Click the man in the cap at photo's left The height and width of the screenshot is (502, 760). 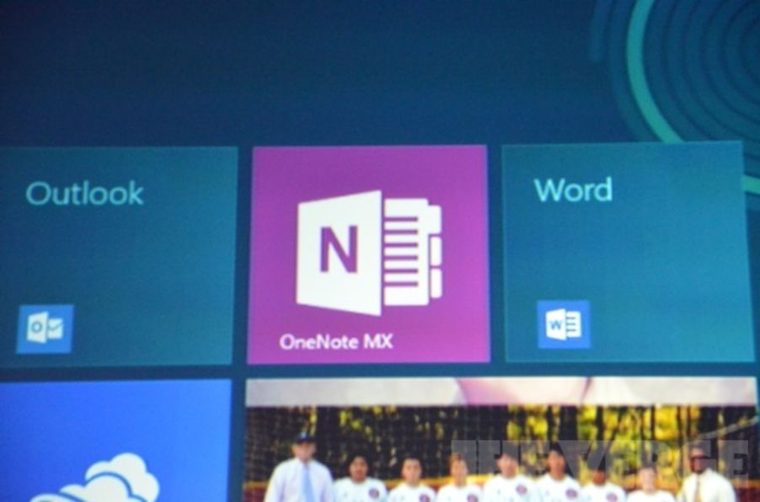300,470
